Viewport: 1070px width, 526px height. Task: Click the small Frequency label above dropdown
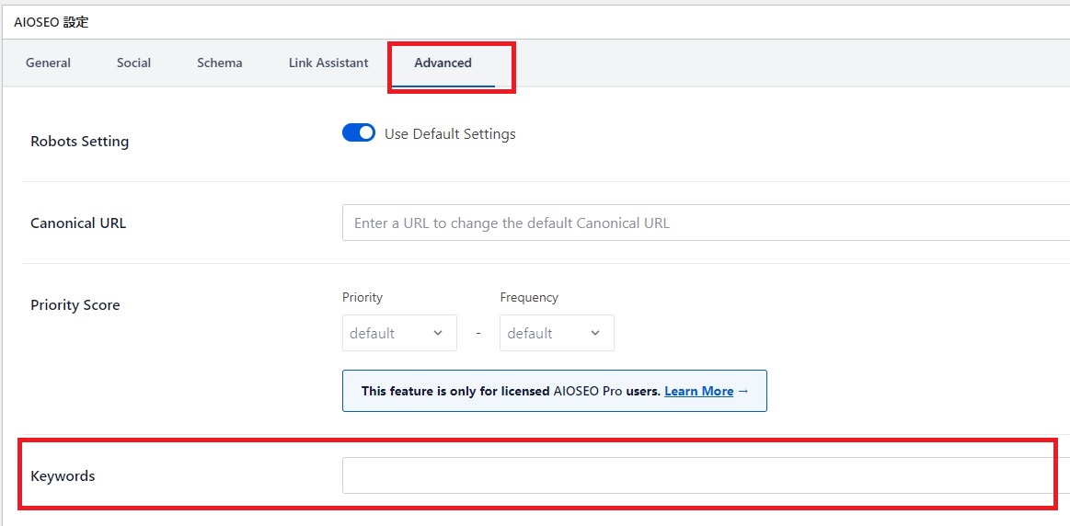pos(529,297)
